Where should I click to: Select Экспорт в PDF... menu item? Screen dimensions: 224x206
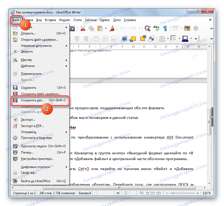40,126
